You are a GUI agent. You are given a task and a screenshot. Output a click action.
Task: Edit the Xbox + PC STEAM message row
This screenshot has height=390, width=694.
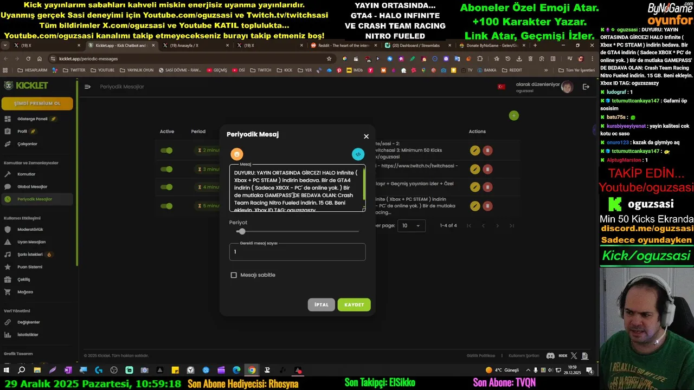tap(475, 206)
